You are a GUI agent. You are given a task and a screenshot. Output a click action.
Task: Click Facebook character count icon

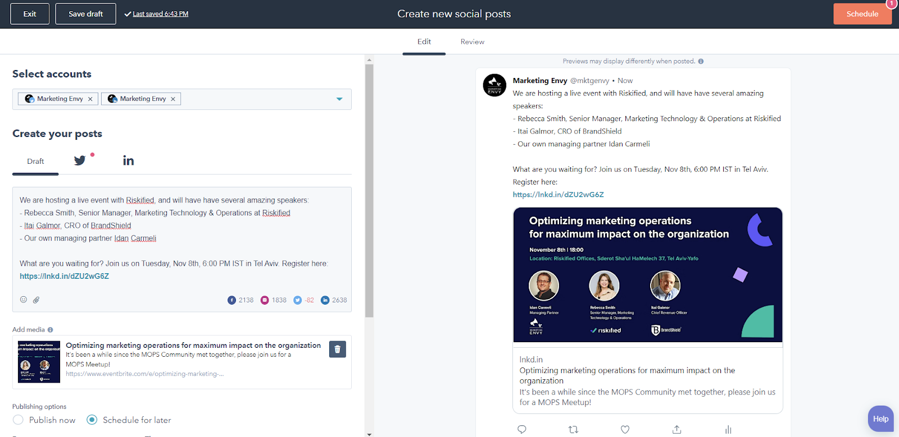[231, 300]
